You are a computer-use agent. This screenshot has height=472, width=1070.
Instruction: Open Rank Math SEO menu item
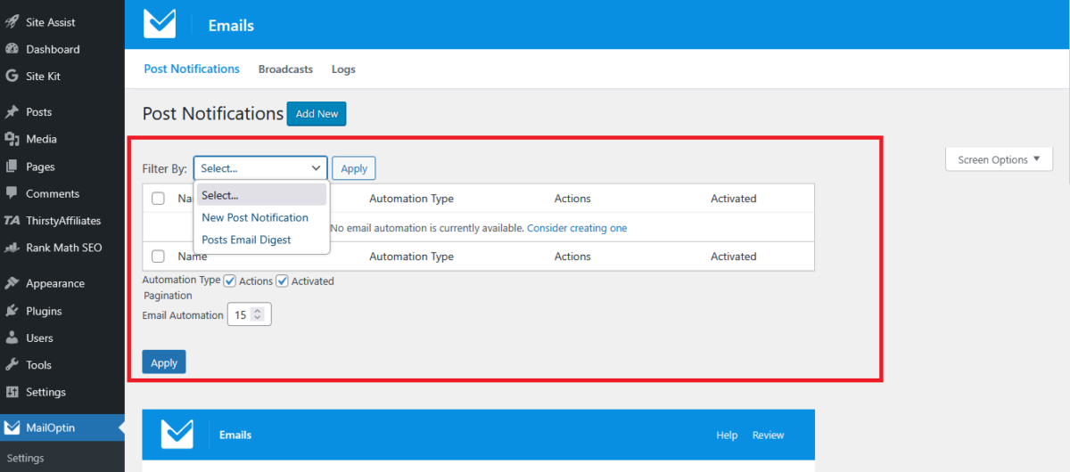coord(62,248)
